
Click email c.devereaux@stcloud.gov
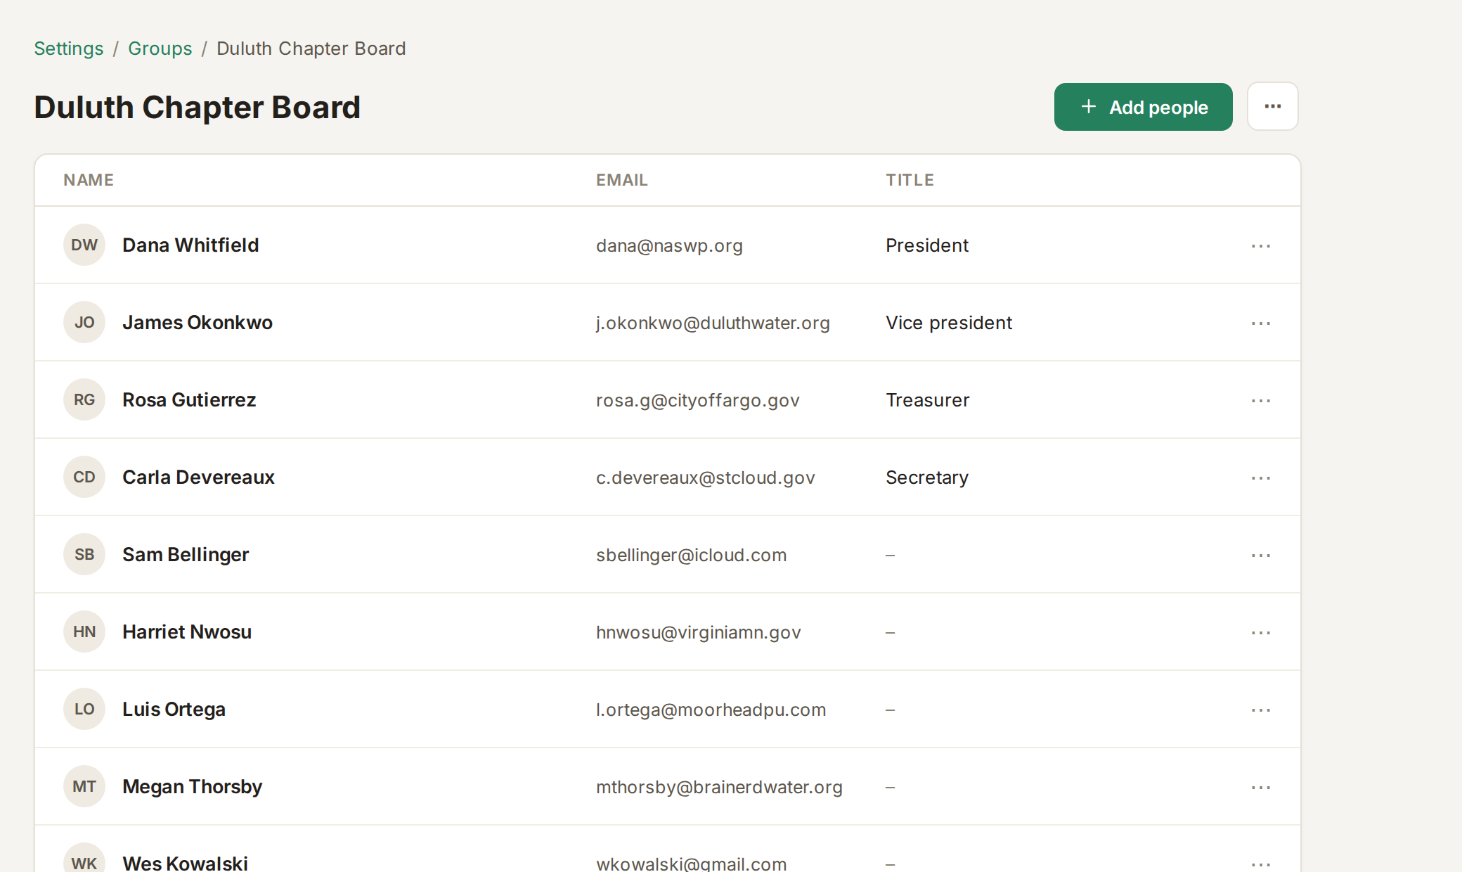[x=706, y=477]
